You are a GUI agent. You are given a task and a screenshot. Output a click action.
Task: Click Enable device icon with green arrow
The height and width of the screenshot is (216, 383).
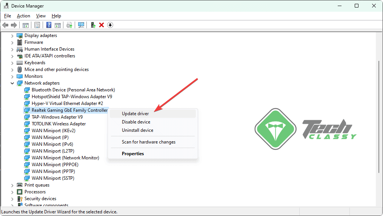(93, 25)
